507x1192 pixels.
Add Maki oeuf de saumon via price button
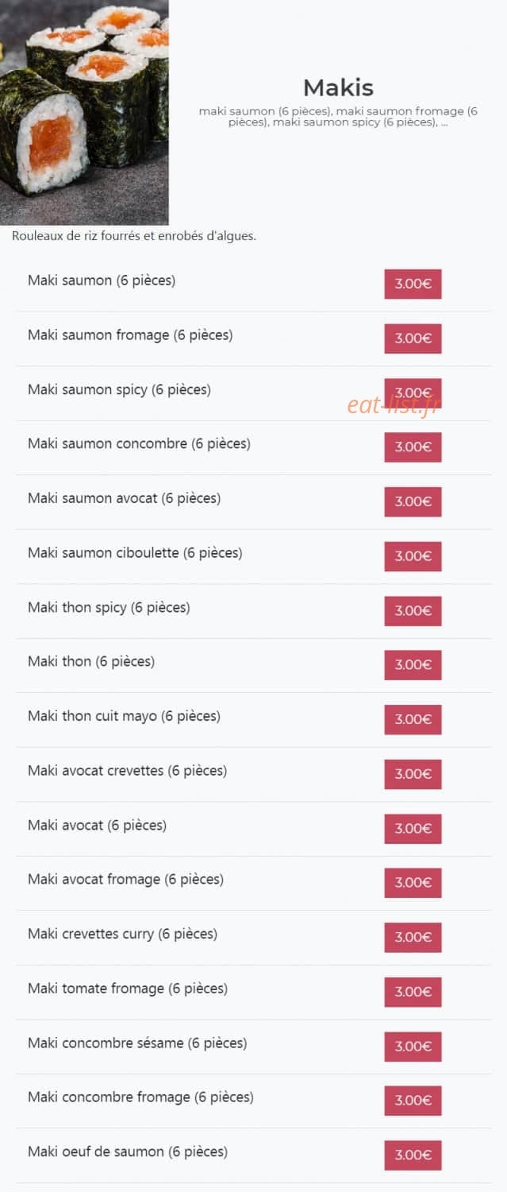coord(413,1155)
